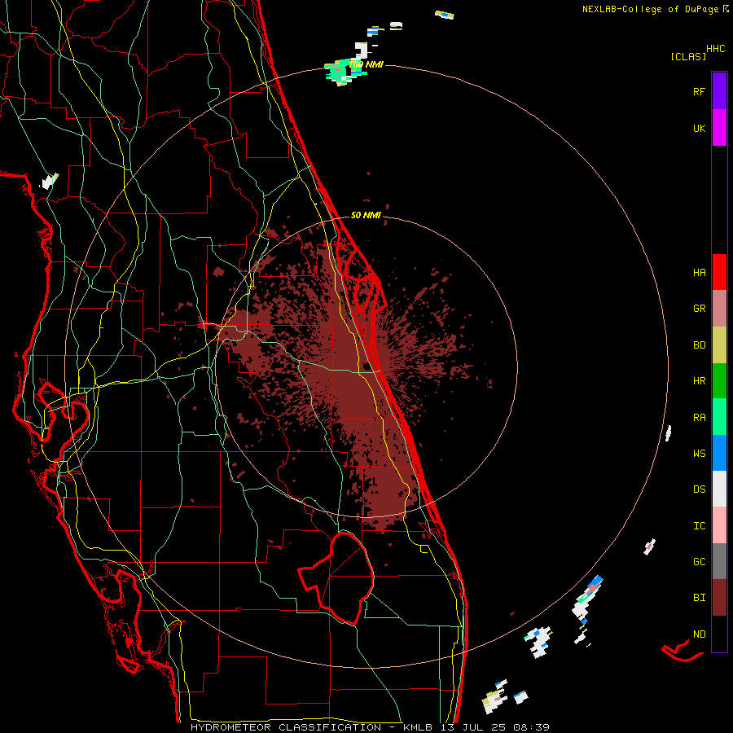733x733 pixels.
Task: Select the BD yellow-olive color swatch
Action: [719, 345]
